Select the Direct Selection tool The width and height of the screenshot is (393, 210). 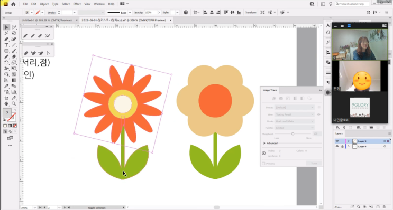coord(14,27)
